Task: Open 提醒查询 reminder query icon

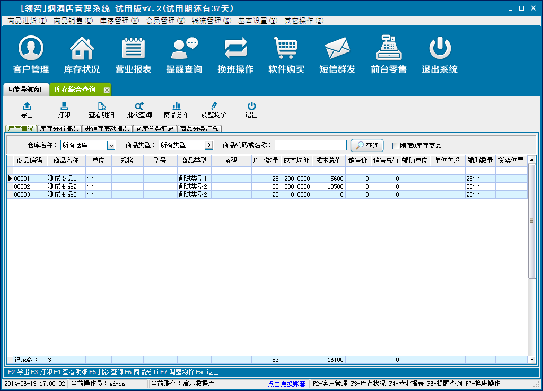Action: (184, 49)
